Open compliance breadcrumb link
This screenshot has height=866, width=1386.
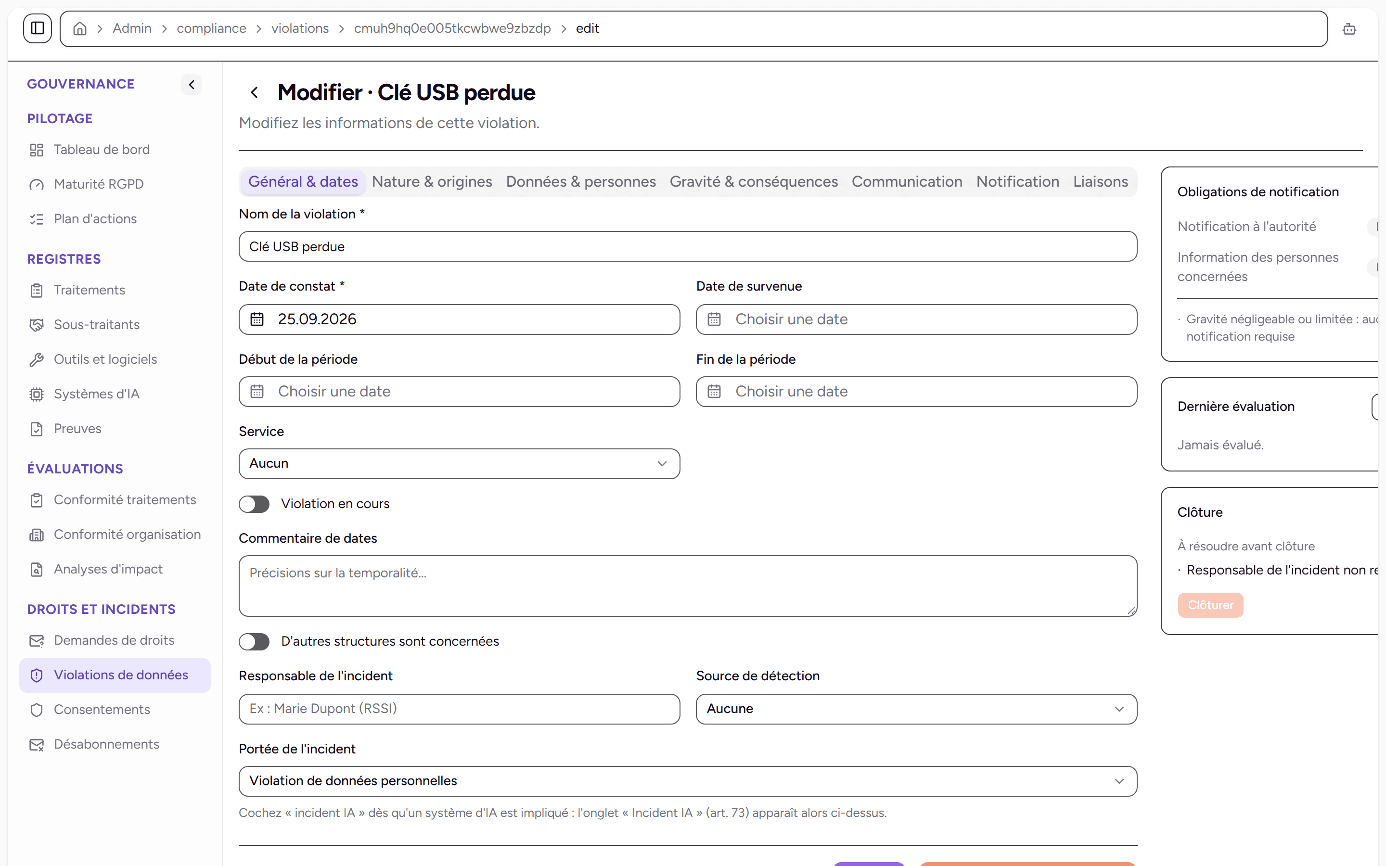coord(211,29)
